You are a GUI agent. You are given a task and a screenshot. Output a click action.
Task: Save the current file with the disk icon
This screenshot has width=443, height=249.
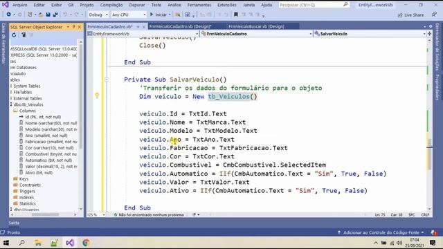point(48,15)
